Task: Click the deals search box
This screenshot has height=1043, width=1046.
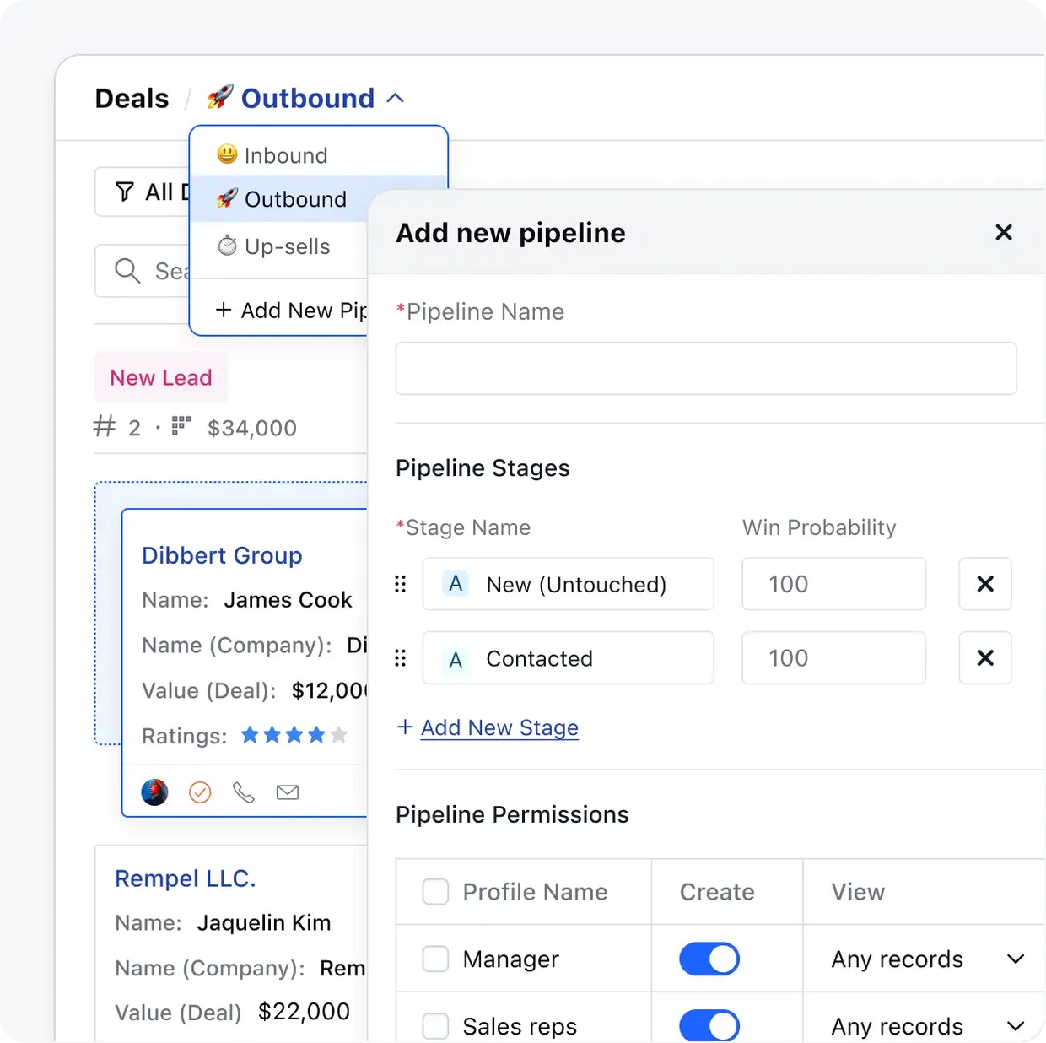Action: (x=143, y=271)
